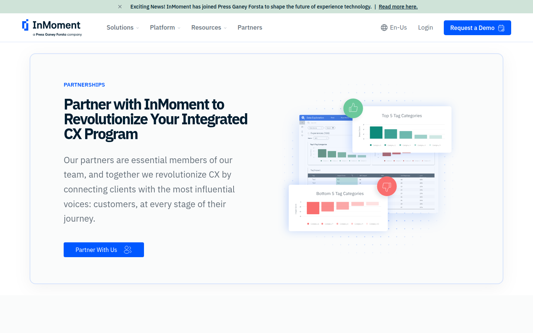Click the calendar icon in Request a Demo

502,28
